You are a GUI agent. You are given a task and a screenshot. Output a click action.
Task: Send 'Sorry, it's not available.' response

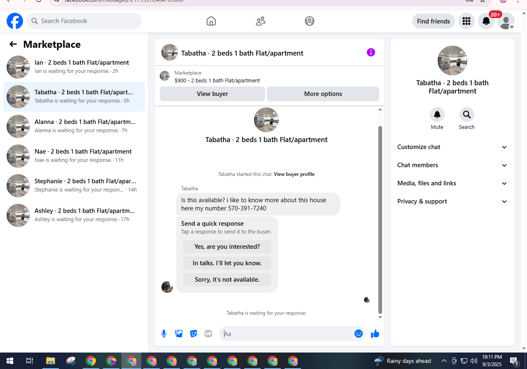point(227,280)
